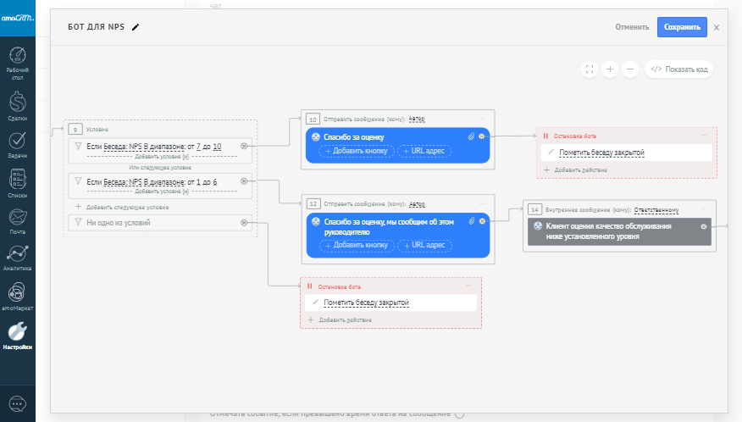Open Аналитика in the left sidebar
Image resolution: width=742 pixels, height=422 pixels.
pos(18,256)
